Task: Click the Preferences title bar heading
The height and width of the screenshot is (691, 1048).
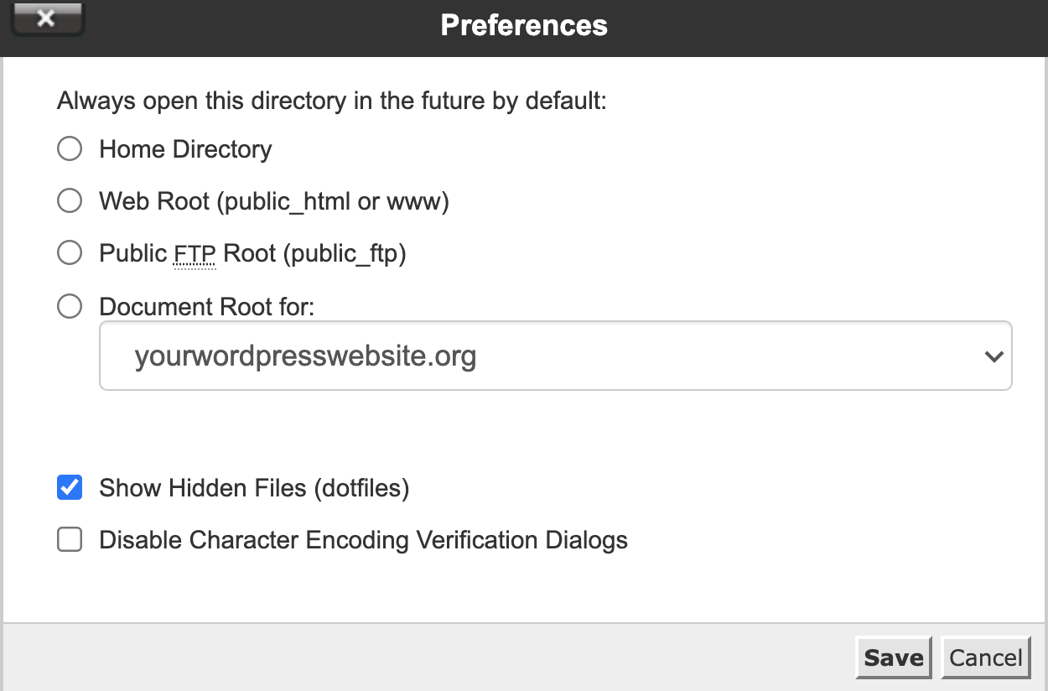Action: 524,25
